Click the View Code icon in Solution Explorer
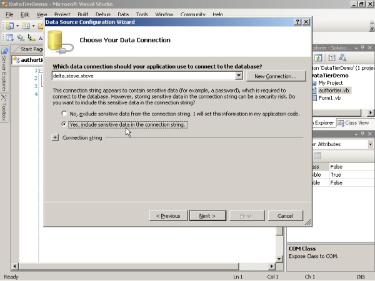 [332, 58]
